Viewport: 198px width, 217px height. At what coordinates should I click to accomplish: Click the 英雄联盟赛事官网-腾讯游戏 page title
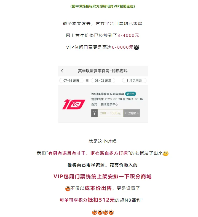pyautogui.click(x=103, y=71)
